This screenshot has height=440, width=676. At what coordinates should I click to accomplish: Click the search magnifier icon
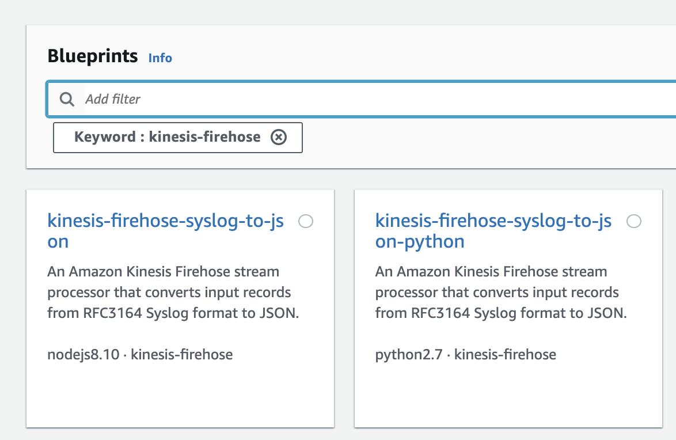tap(67, 99)
